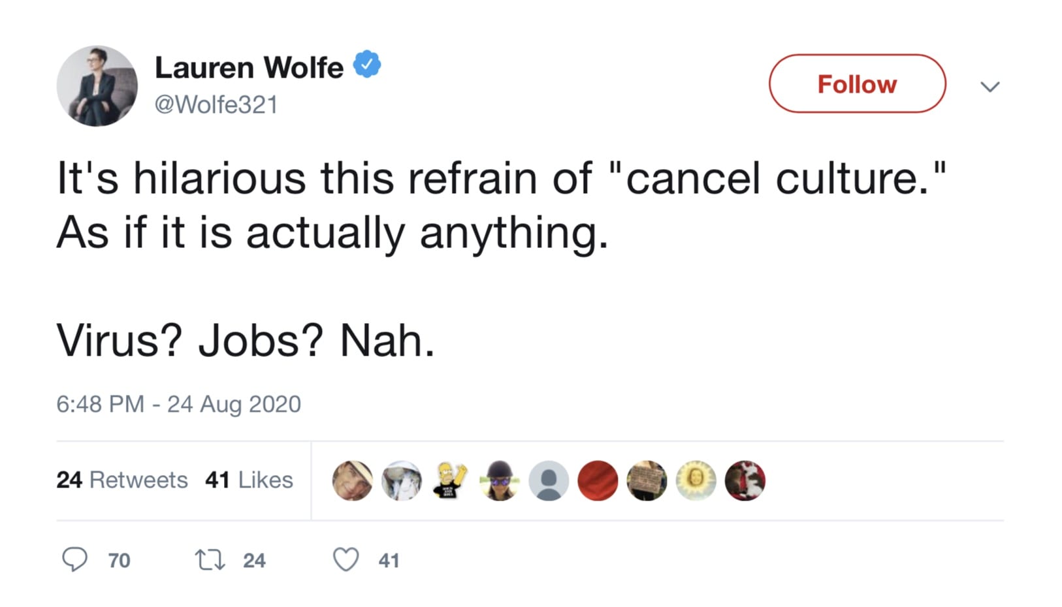View the 41 Likes list
This screenshot has width=1062, height=607.
click(249, 480)
